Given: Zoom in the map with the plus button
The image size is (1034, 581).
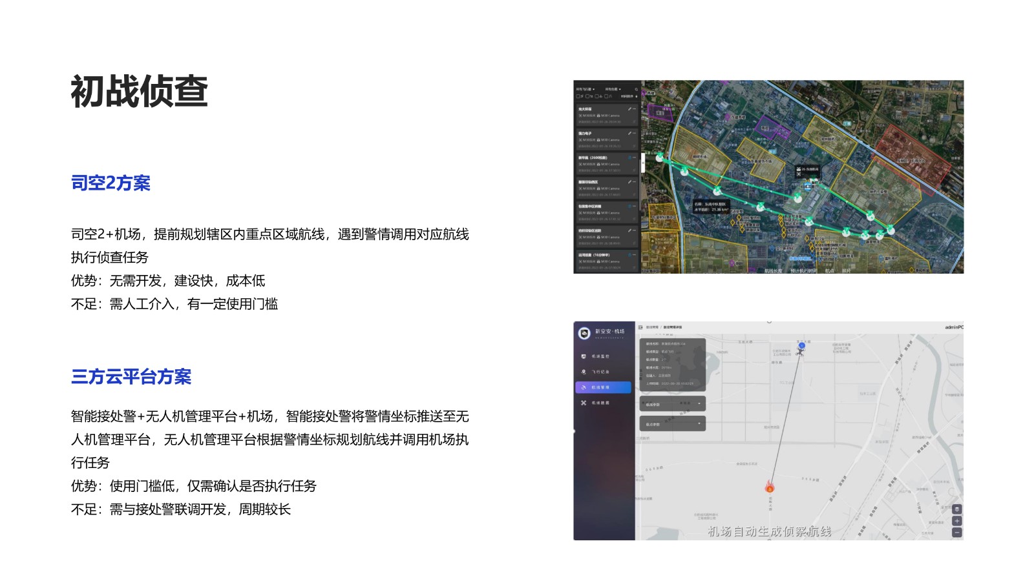Looking at the screenshot, I should tap(957, 521).
